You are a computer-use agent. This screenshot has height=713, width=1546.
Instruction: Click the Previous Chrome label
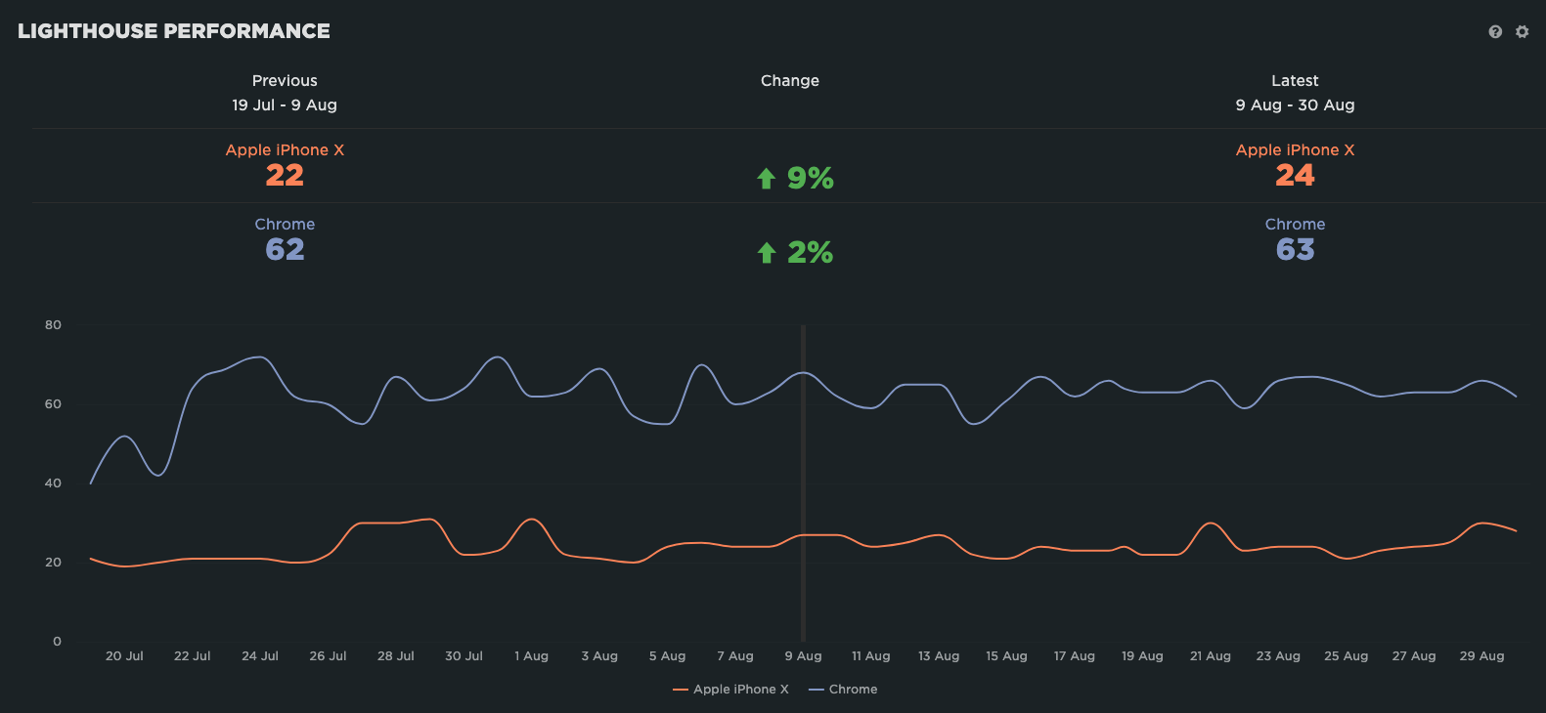(285, 225)
